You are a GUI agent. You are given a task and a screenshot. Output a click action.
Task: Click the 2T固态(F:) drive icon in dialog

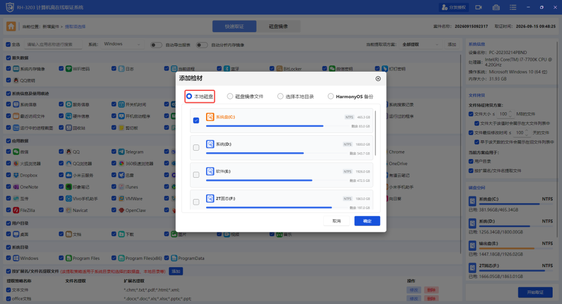click(210, 199)
